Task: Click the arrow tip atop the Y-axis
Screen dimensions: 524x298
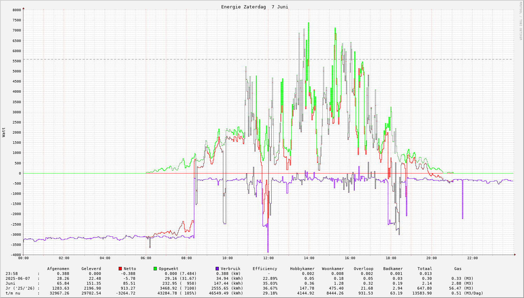Action: click(23, 8)
